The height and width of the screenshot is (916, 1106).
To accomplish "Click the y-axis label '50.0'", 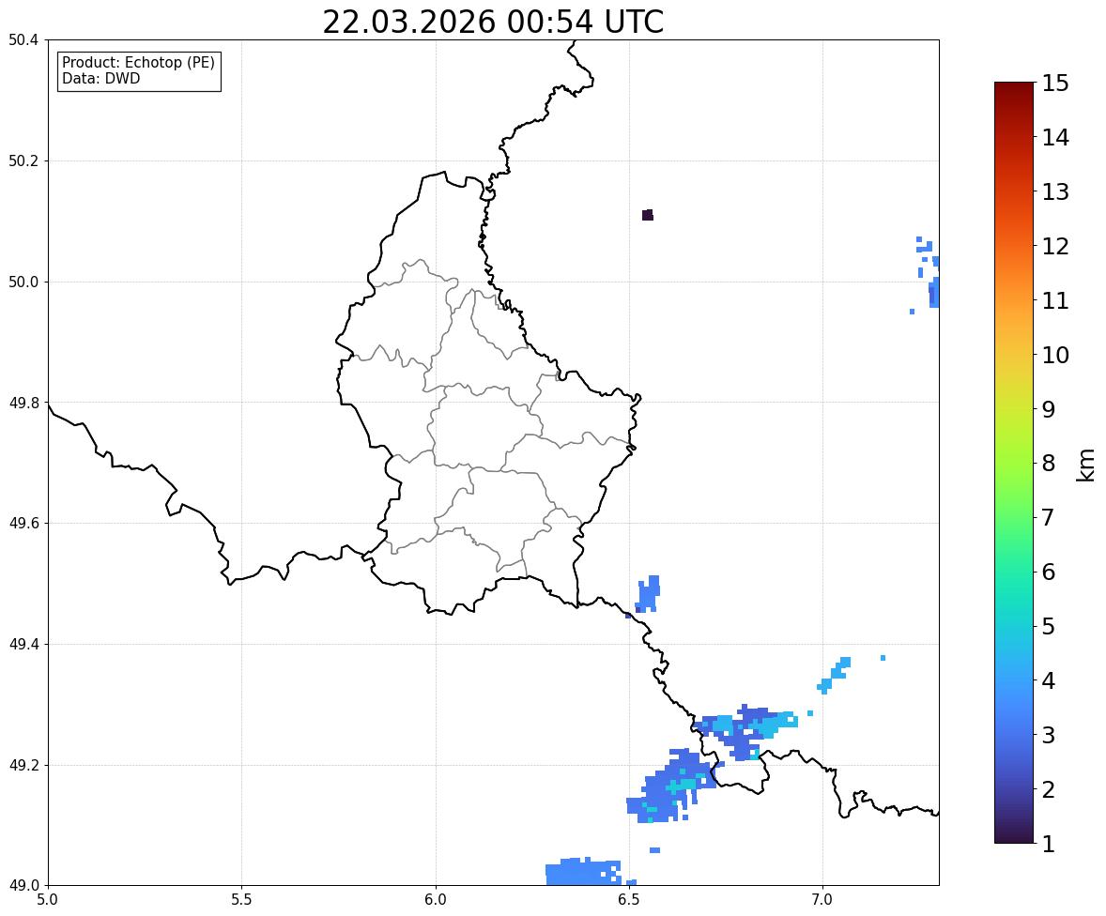I will point(23,282).
